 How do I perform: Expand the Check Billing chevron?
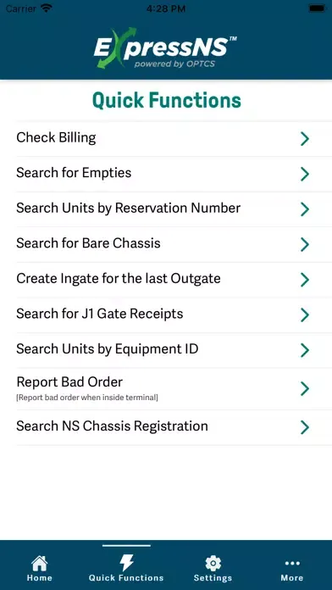click(305, 139)
